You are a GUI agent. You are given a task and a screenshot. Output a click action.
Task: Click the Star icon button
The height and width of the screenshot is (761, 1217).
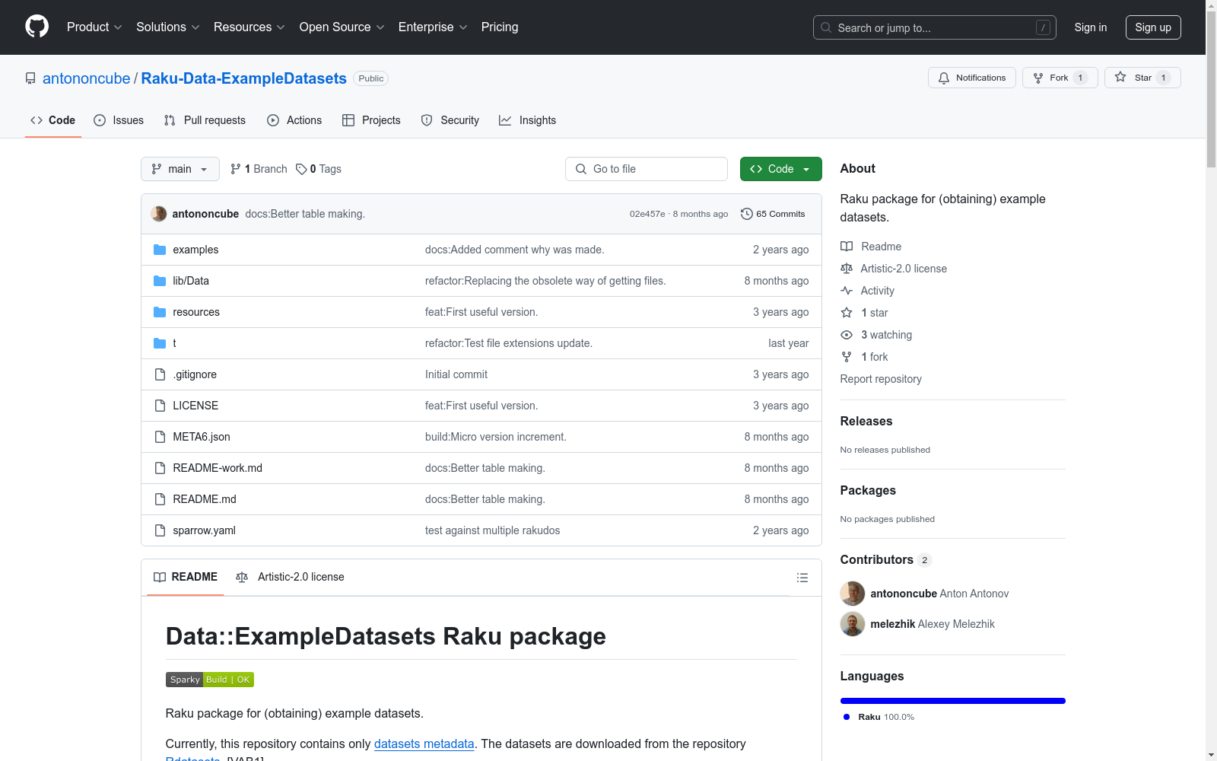[x=1120, y=77]
